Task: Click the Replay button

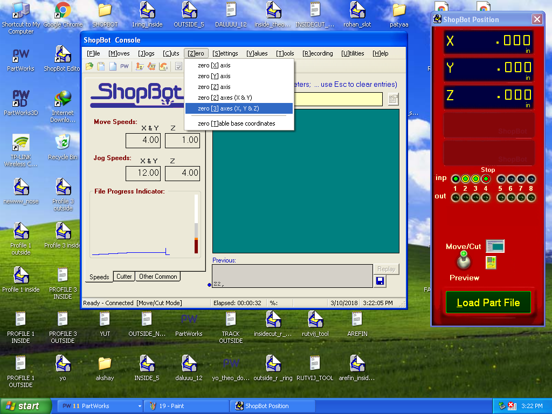Action: [386, 269]
